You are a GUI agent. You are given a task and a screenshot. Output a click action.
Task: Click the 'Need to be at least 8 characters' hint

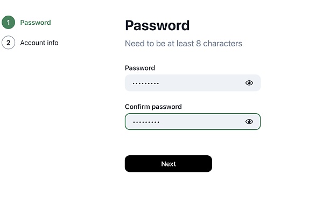pyautogui.click(x=184, y=44)
